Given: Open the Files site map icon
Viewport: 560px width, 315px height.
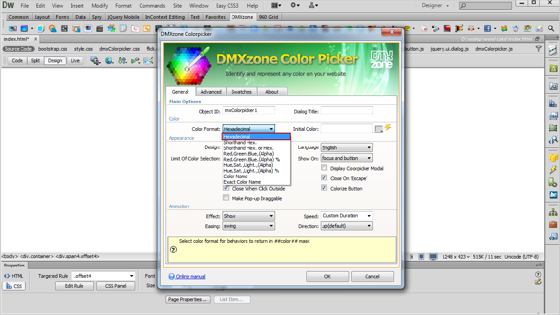Looking at the screenshot, I should point(553,211).
